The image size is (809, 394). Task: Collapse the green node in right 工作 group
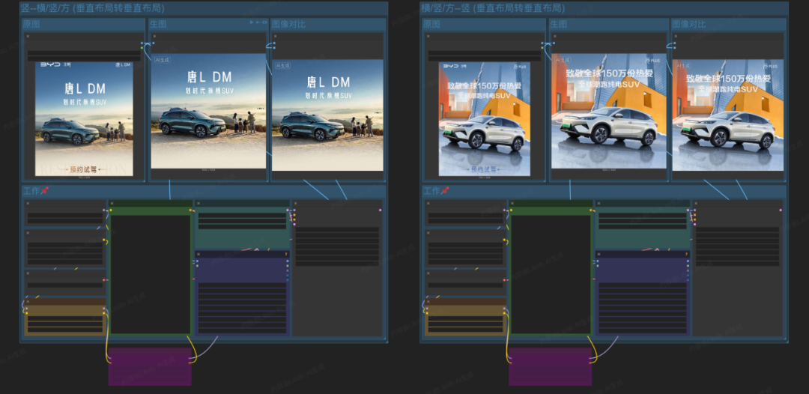(512, 203)
